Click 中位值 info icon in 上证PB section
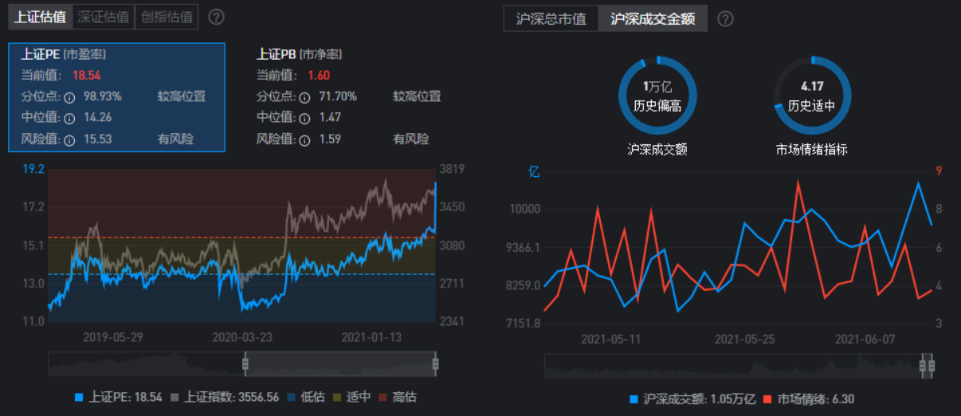This screenshot has width=961, height=416. [x=304, y=119]
